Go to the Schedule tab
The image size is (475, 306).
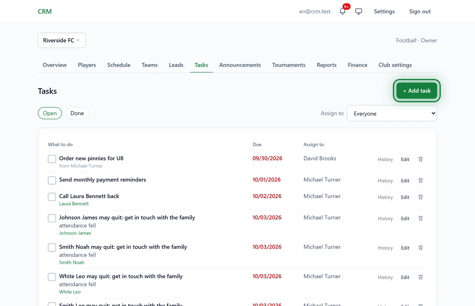119,65
